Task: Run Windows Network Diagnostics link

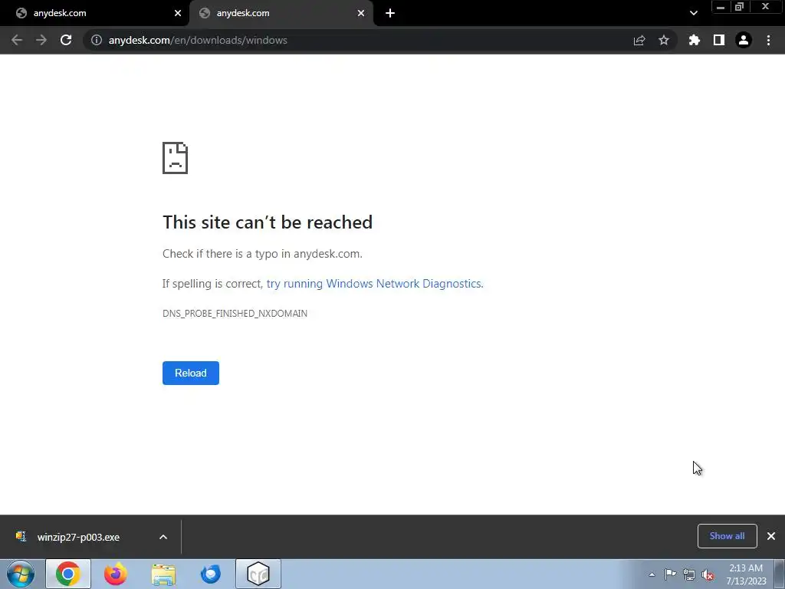Action: pos(375,284)
